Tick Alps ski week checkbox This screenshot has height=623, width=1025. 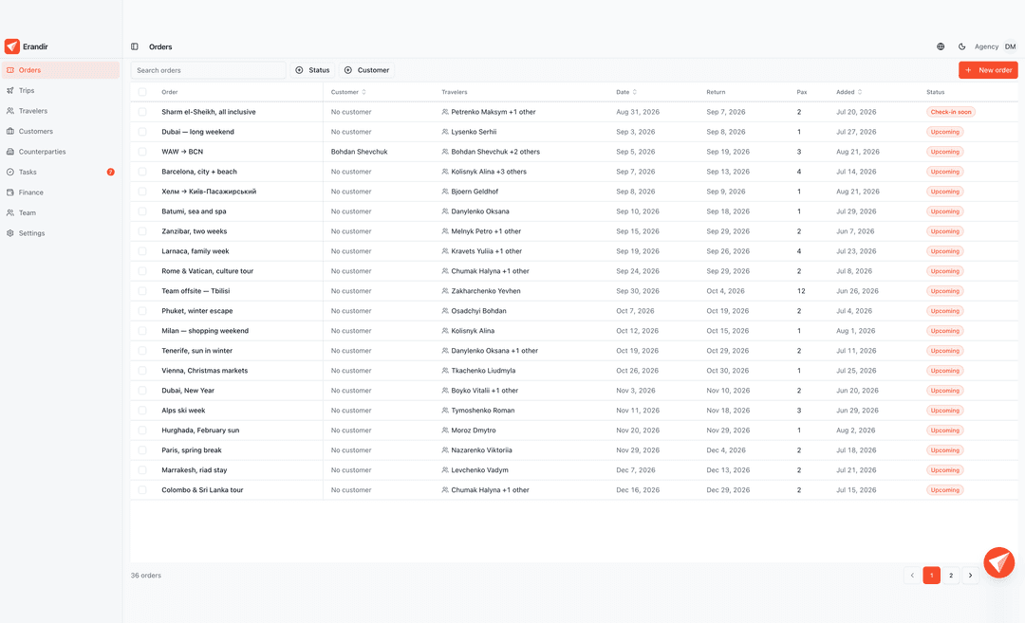coord(142,411)
